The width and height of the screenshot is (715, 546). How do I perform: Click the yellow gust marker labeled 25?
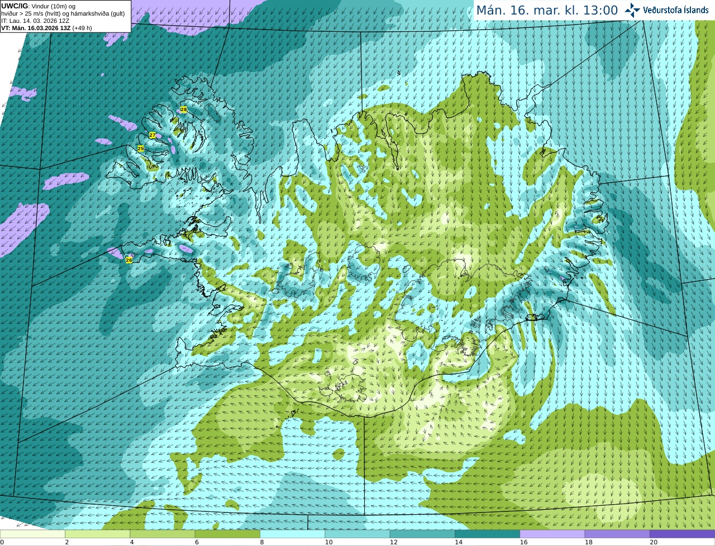click(141, 149)
